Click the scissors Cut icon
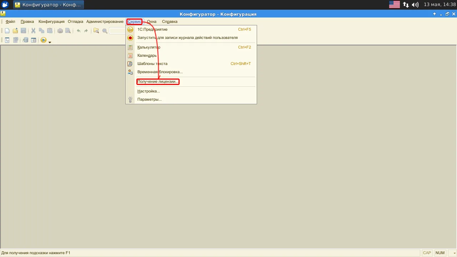The image size is (457, 257). pos(33,31)
